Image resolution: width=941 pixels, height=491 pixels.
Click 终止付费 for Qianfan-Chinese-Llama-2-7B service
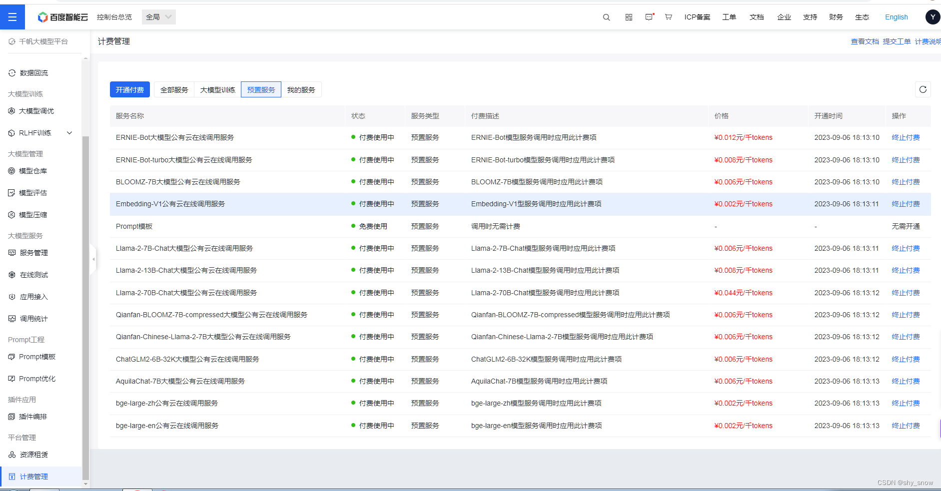(906, 337)
